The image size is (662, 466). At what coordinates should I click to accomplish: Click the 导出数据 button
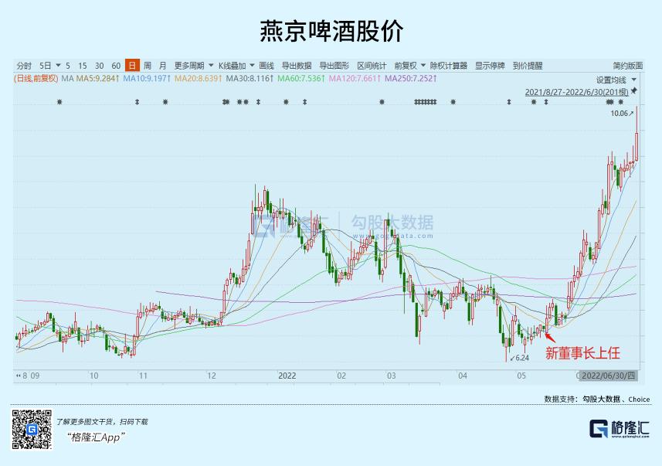click(x=297, y=66)
